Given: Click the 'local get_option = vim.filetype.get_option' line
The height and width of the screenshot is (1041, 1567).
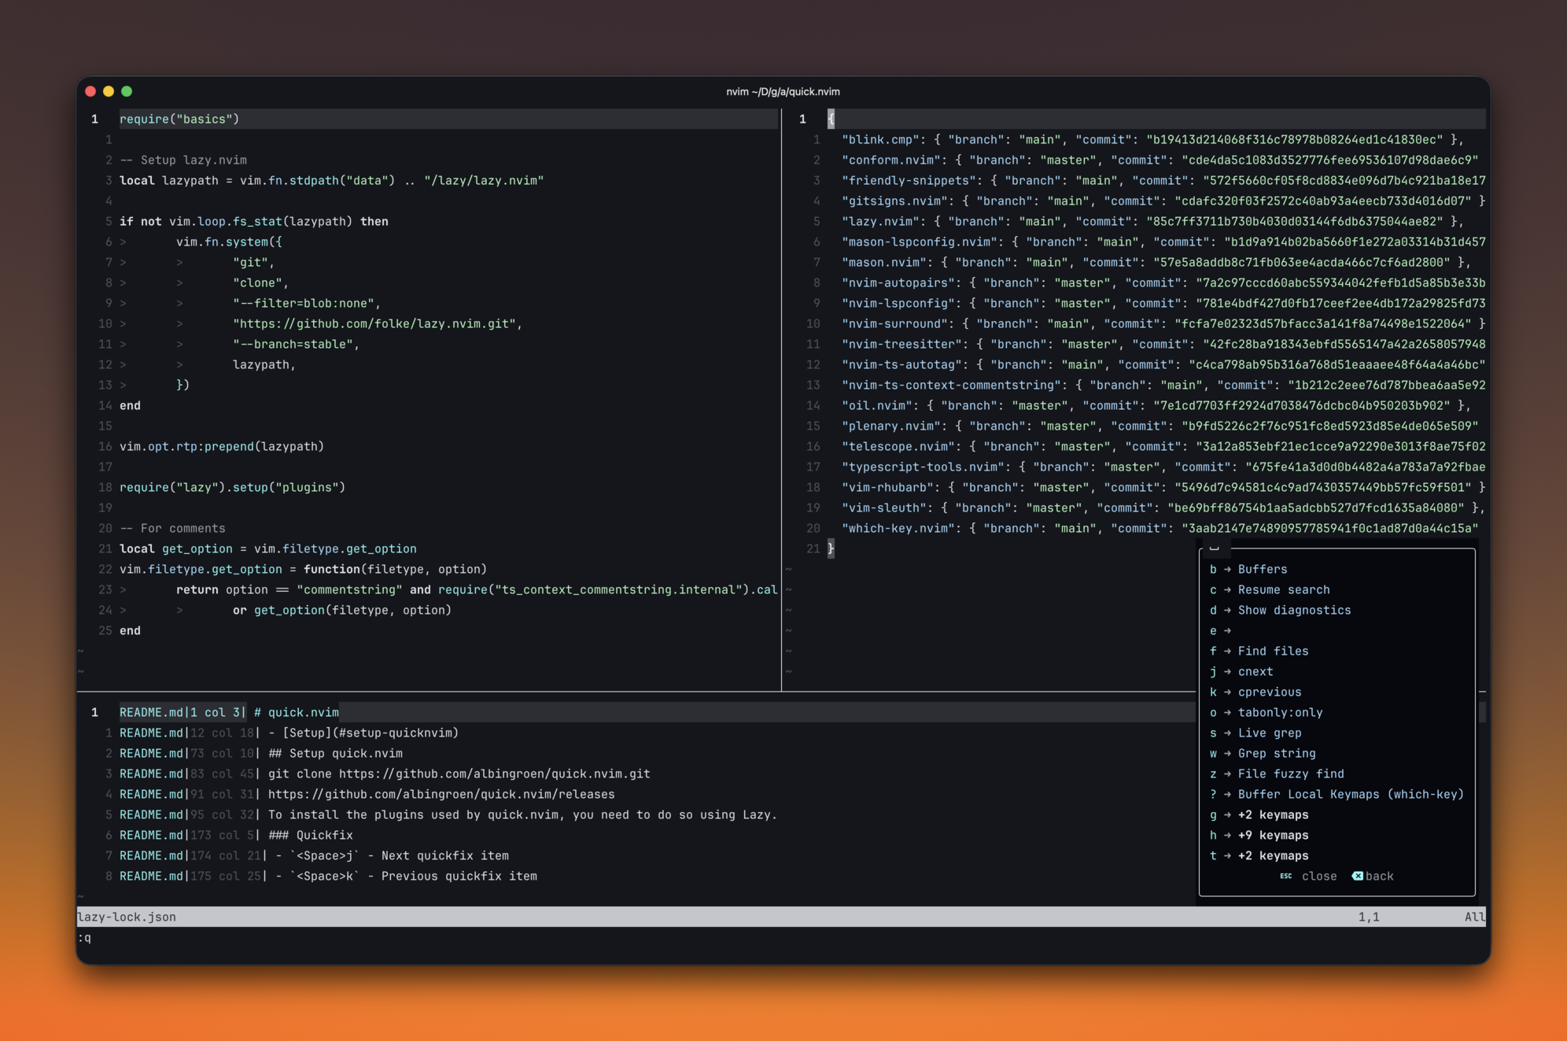Looking at the screenshot, I should tap(268, 548).
